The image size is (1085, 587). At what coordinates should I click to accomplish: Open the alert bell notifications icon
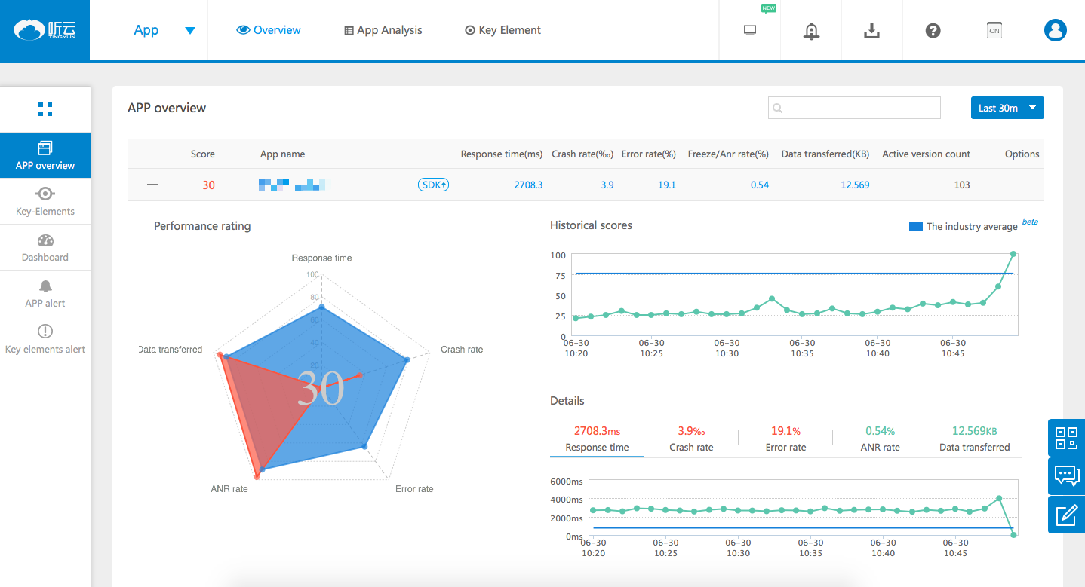[811, 31]
